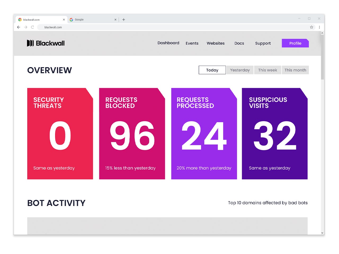This screenshot has height=254, width=339.
Task: Switch to the Google browser tab
Action: click(x=93, y=20)
